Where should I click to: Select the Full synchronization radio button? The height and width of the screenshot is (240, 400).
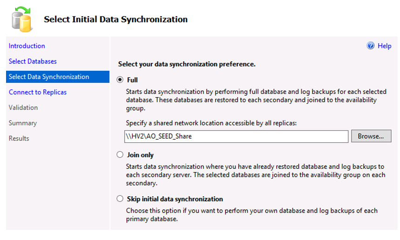tap(120, 80)
